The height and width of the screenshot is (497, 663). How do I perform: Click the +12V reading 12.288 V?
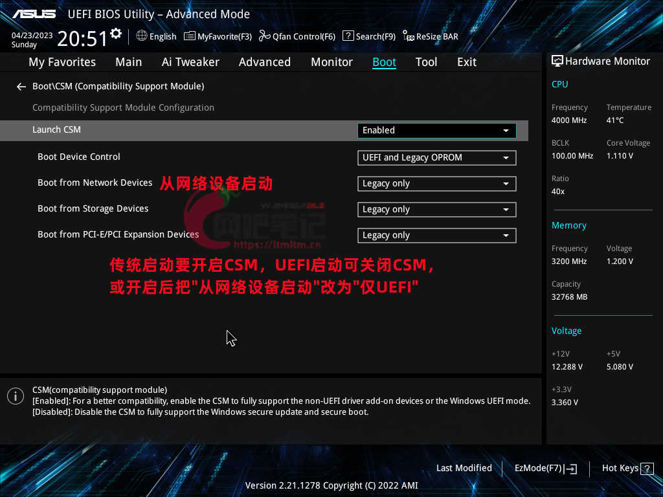coord(567,367)
